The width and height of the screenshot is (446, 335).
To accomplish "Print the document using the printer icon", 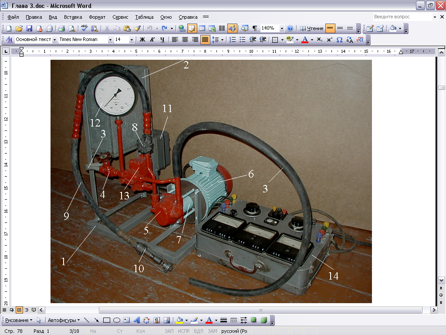I will click(x=61, y=28).
